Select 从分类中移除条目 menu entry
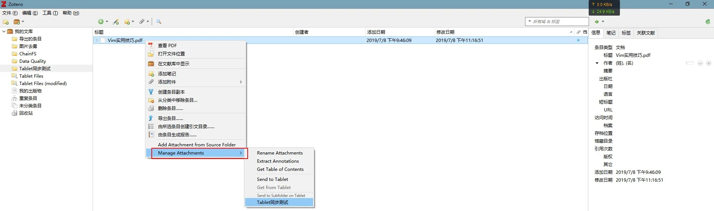714x211 pixels. [x=196, y=100]
